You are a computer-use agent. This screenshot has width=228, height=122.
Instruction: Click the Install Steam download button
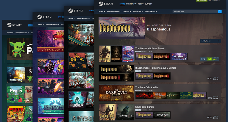coord(202,1)
